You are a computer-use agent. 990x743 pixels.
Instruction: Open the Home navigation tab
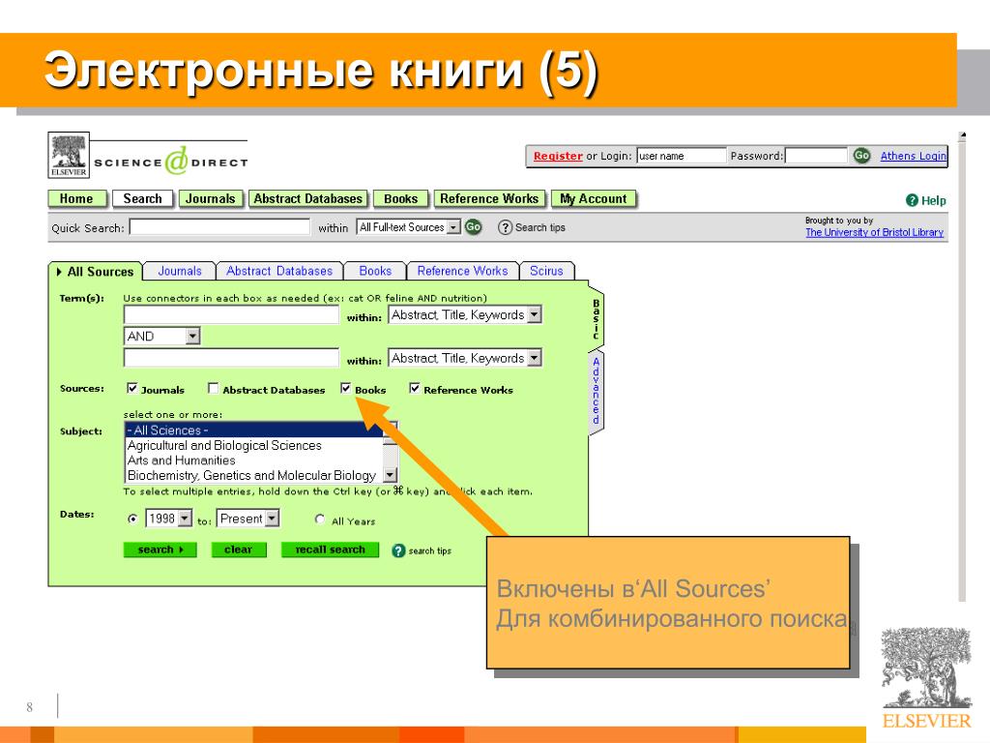[x=76, y=199]
